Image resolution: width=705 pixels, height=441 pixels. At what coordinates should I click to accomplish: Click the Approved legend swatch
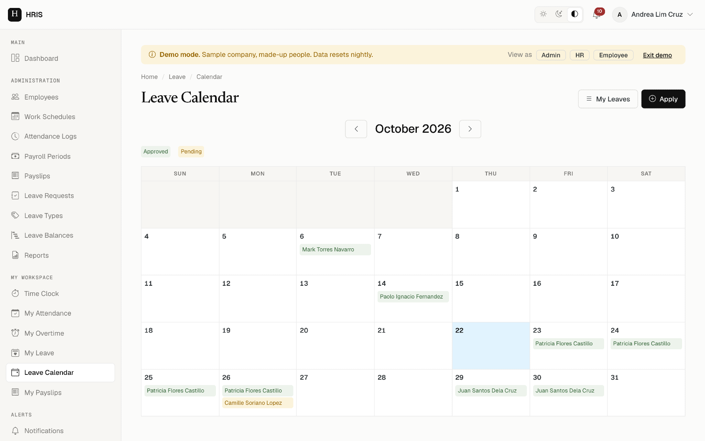click(156, 152)
